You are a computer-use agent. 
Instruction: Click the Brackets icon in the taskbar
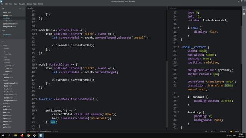click(x=41, y=135)
